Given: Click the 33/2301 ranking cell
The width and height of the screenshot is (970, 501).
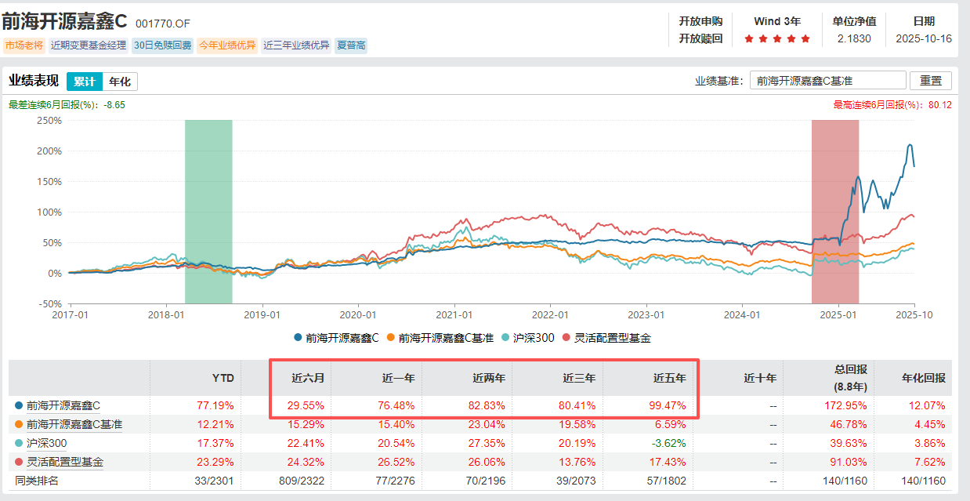Looking at the screenshot, I should (214, 480).
